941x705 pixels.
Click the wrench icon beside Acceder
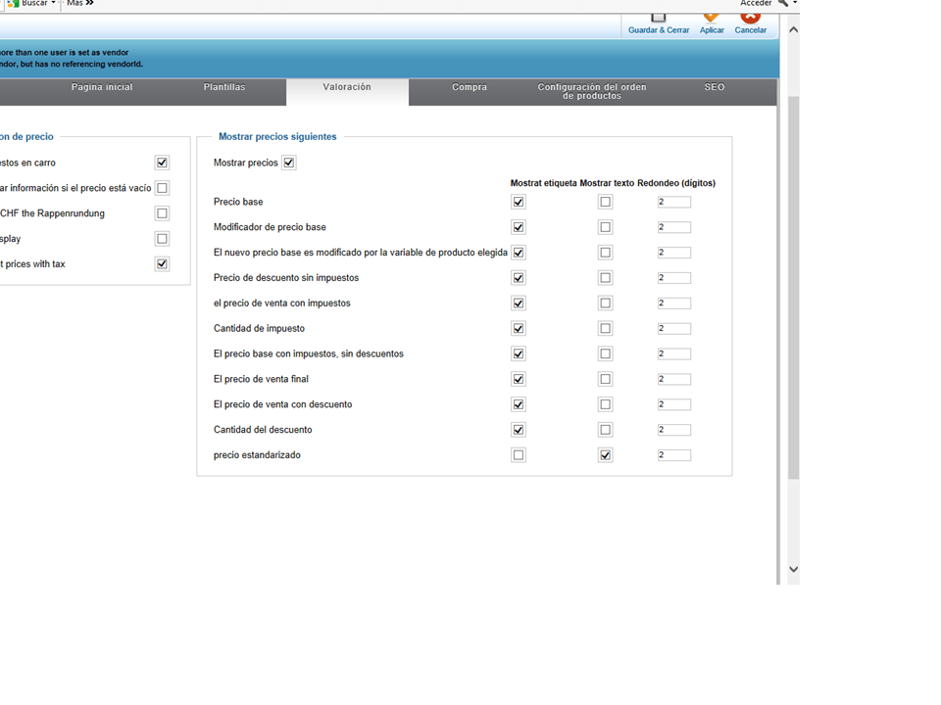(x=782, y=4)
